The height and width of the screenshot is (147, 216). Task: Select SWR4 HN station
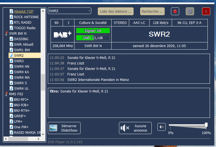click(x=21, y=67)
